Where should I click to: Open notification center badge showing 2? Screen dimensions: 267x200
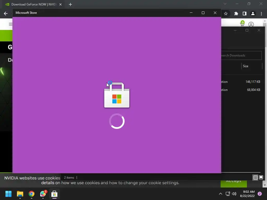(259, 194)
